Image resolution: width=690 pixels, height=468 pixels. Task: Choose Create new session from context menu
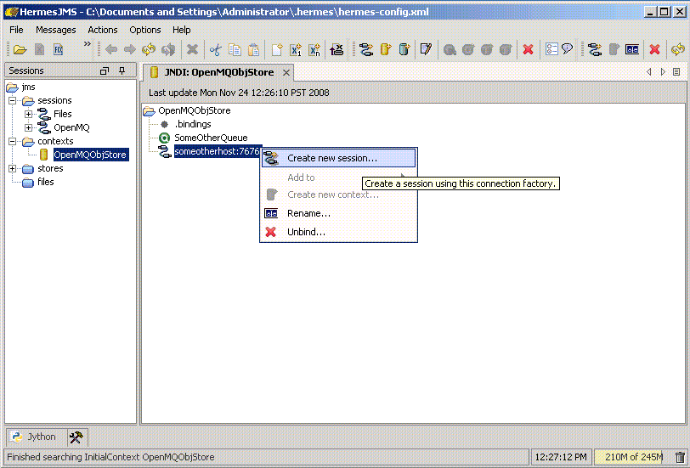coord(331,158)
